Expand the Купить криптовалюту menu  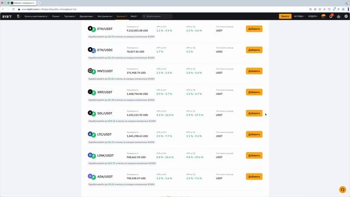(37, 16)
